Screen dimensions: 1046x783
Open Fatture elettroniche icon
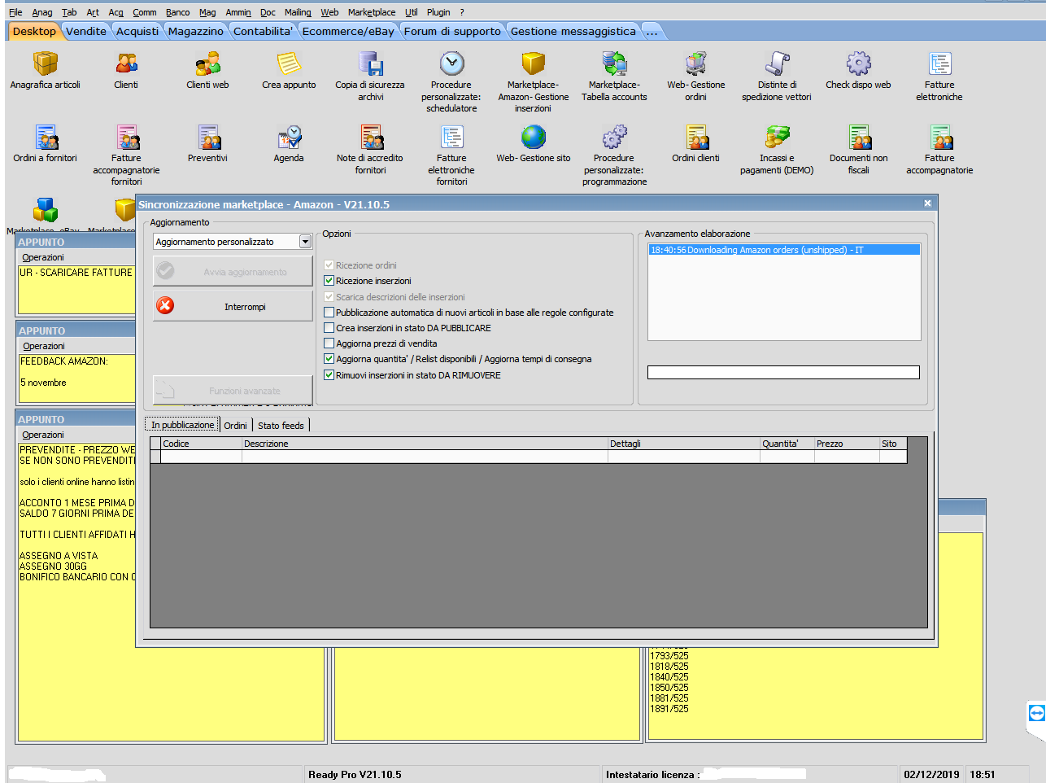pyautogui.click(x=939, y=63)
